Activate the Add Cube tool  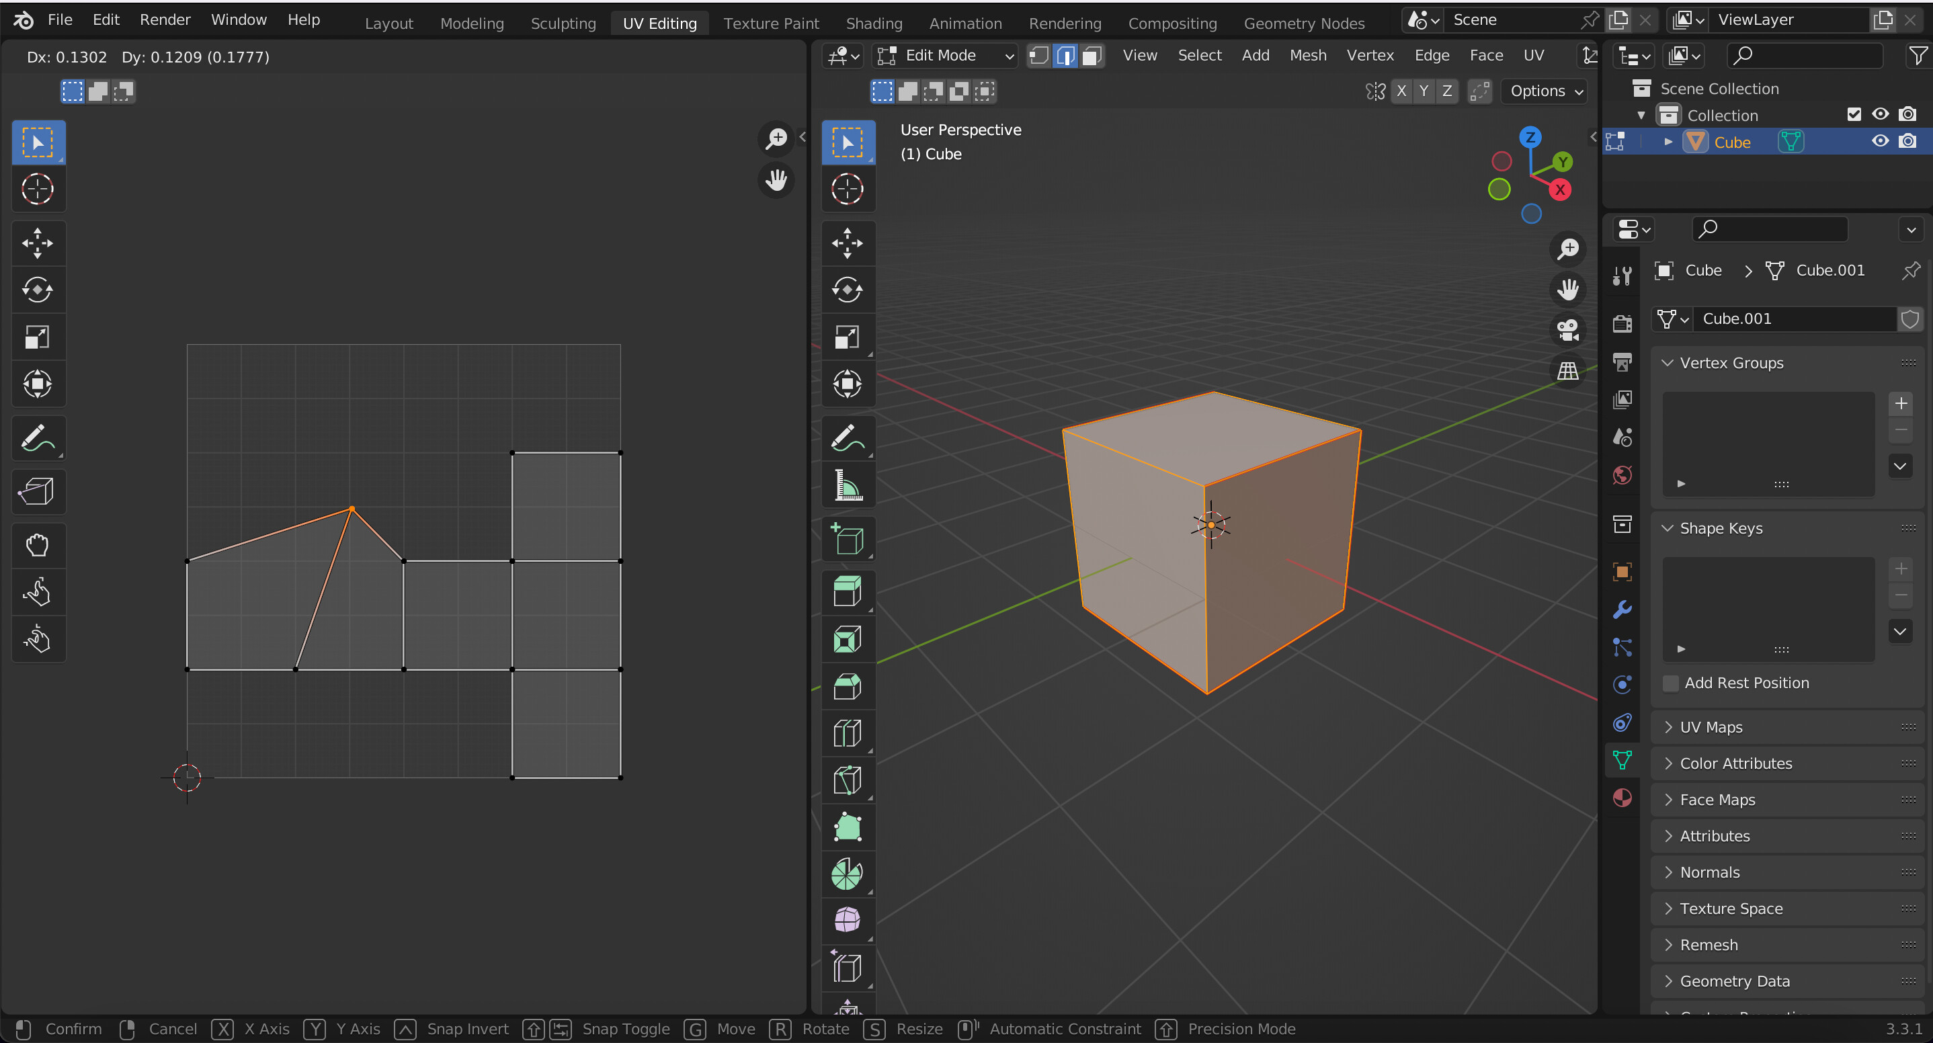coord(847,539)
